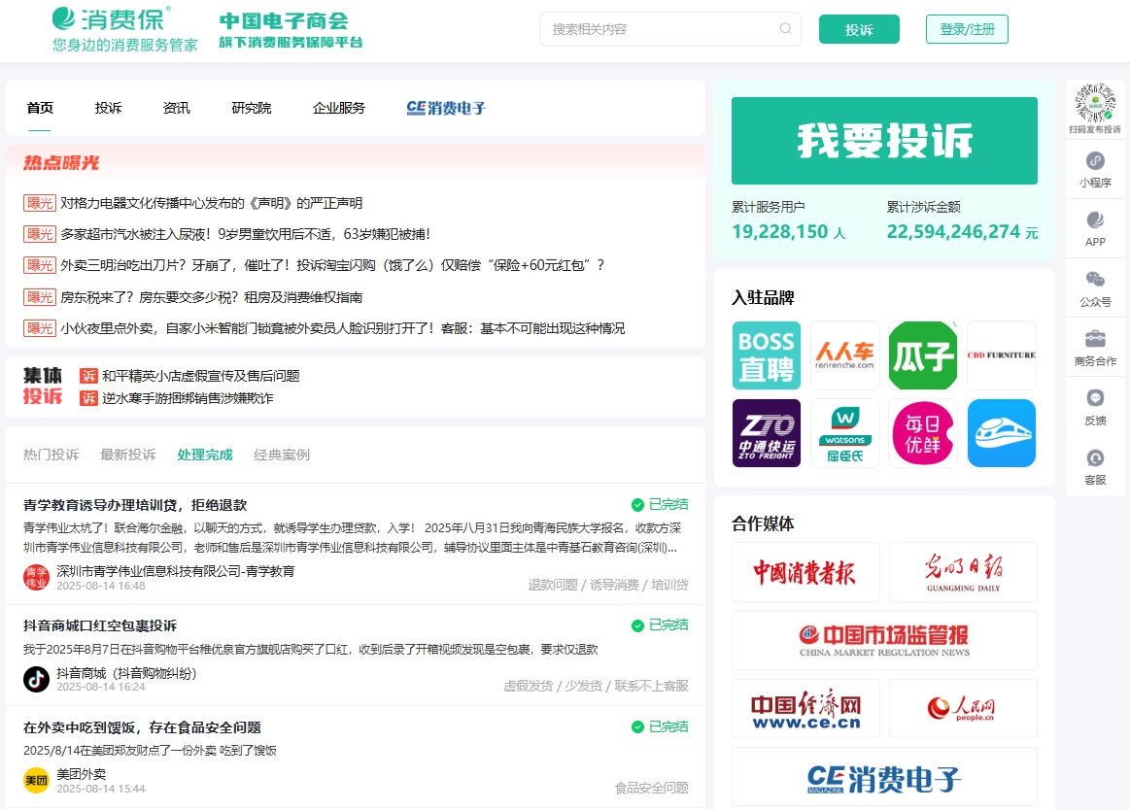Go to the 首页 nav tab

click(x=40, y=108)
